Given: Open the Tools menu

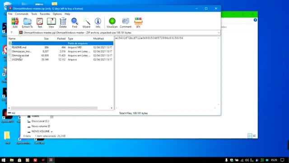Looking at the screenshot, I should (34, 14).
